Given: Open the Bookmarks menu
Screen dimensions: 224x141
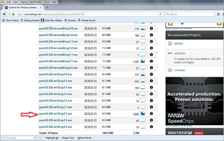Looking at the screenshot, I should click(x=36, y=2).
